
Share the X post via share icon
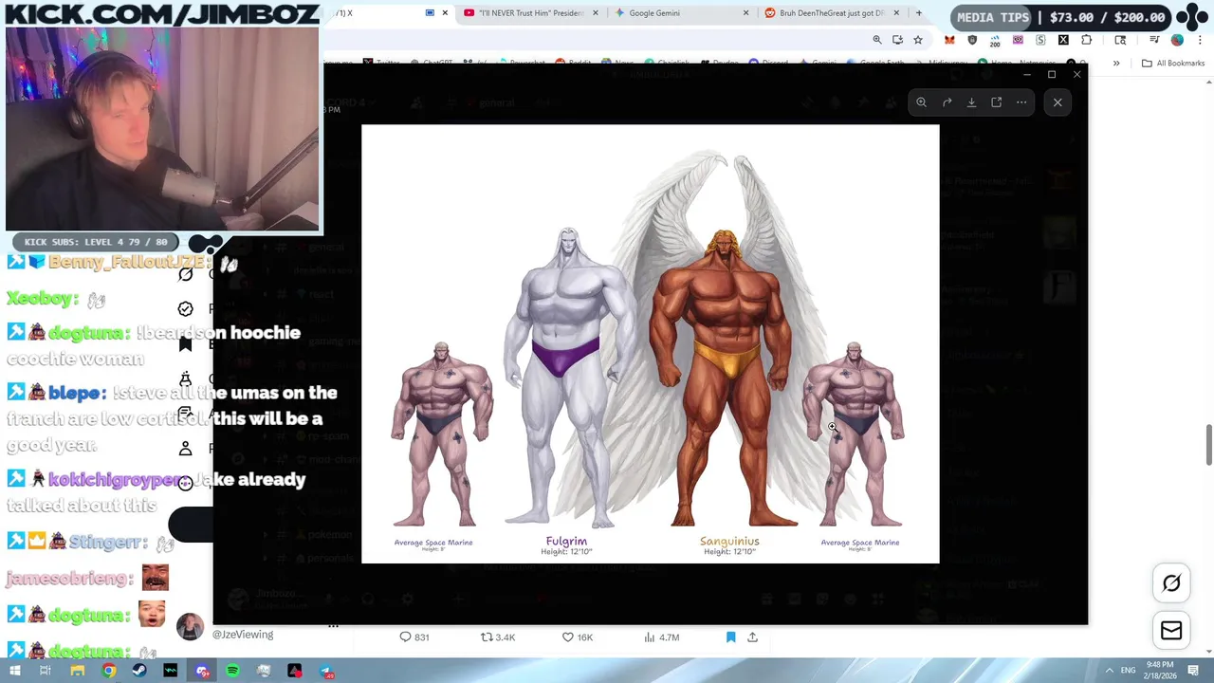(752, 637)
